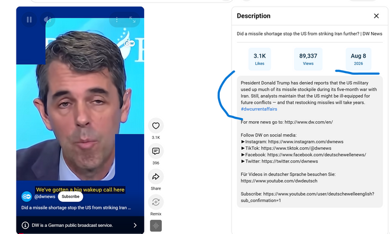Open http://www.dw.com/en/ link
This screenshot has width=390, height=234.
pos(309,122)
